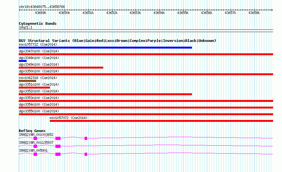Click the red bar under dgv3349n100
282x172 pixels.
pos(61,68)
